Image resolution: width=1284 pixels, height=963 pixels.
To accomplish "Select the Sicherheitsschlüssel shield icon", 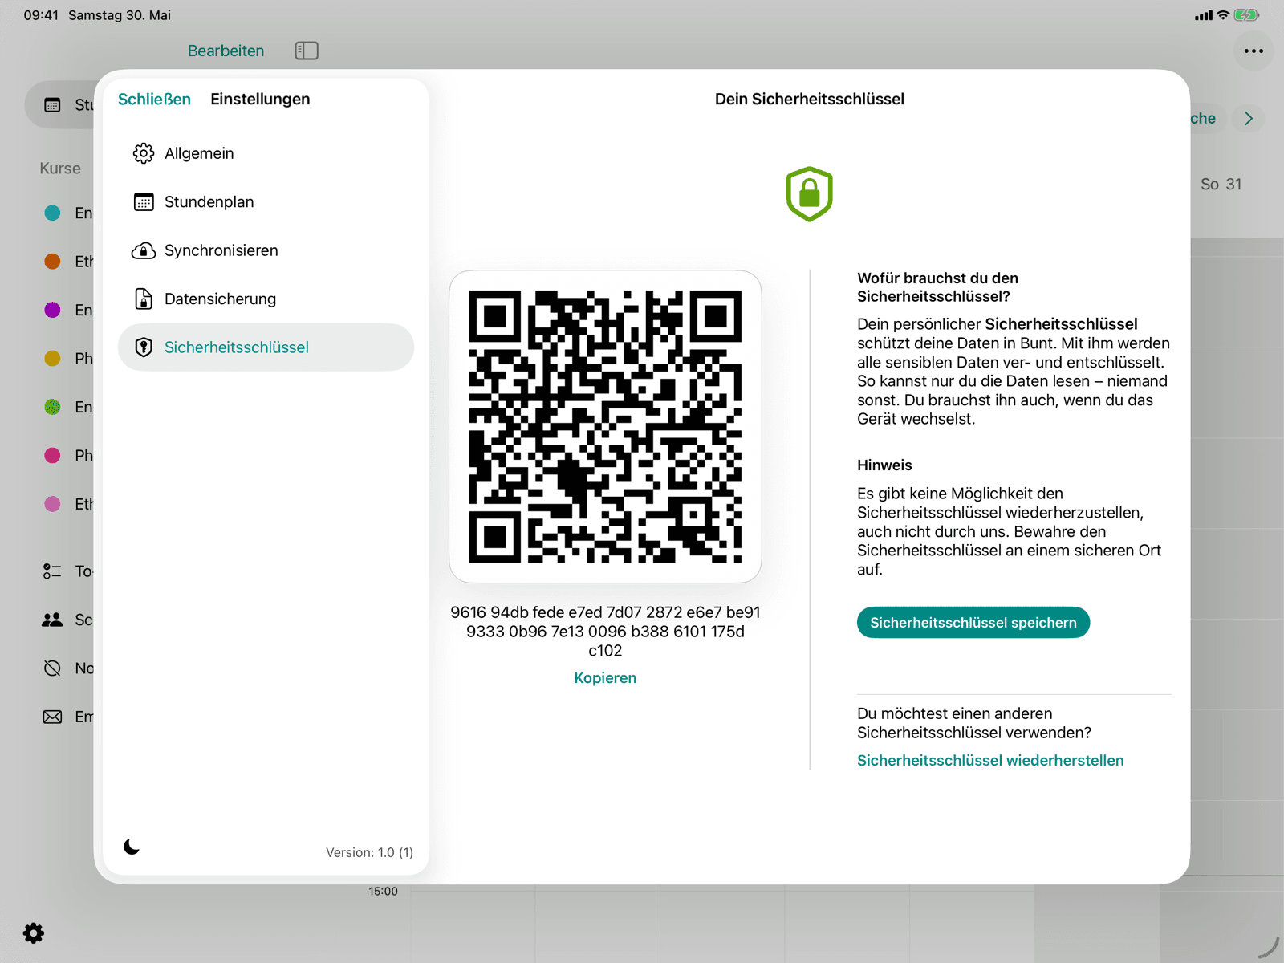I will [144, 347].
